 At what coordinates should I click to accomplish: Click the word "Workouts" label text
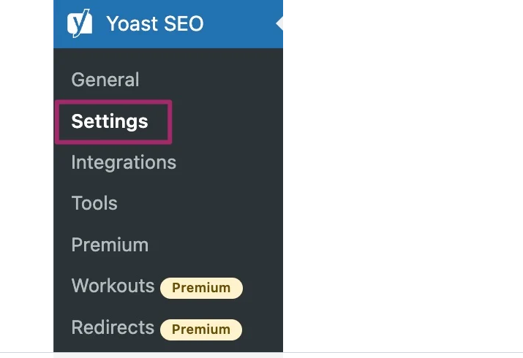pyautogui.click(x=113, y=286)
